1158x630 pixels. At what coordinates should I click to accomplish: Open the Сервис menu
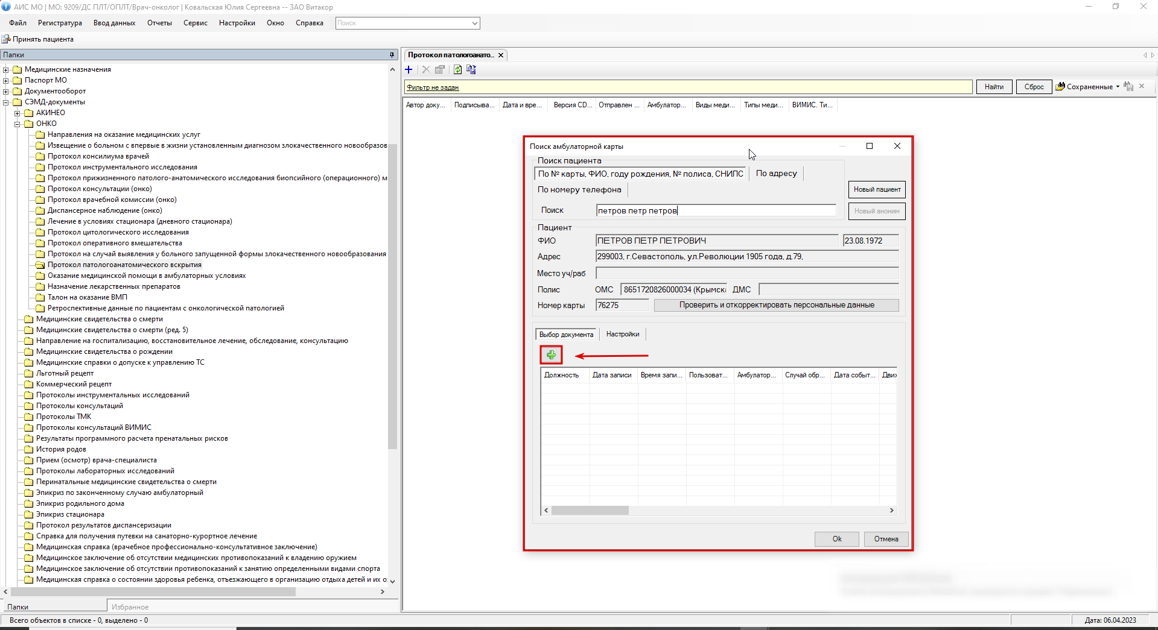point(196,23)
